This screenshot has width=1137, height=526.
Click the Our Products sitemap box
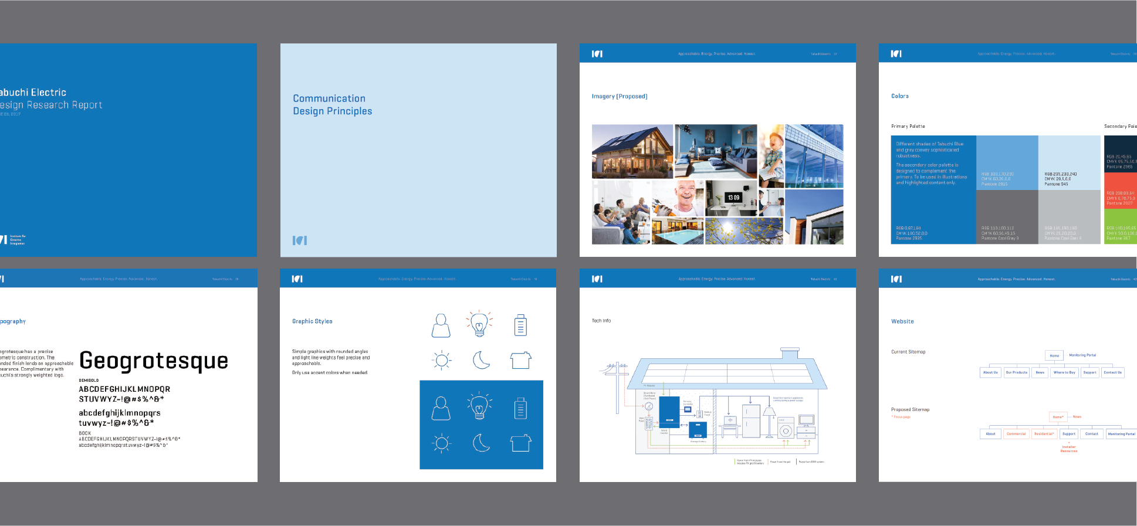tap(1017, 372)
